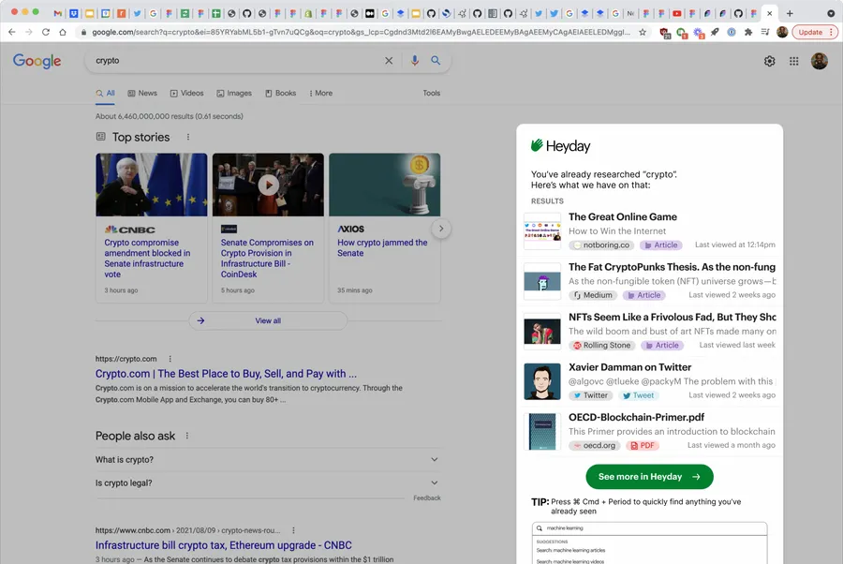Viewport: 843px width, 564px height.
Task: Expand the "Is crypto legal?" question
Action: [x=268, y=482]
